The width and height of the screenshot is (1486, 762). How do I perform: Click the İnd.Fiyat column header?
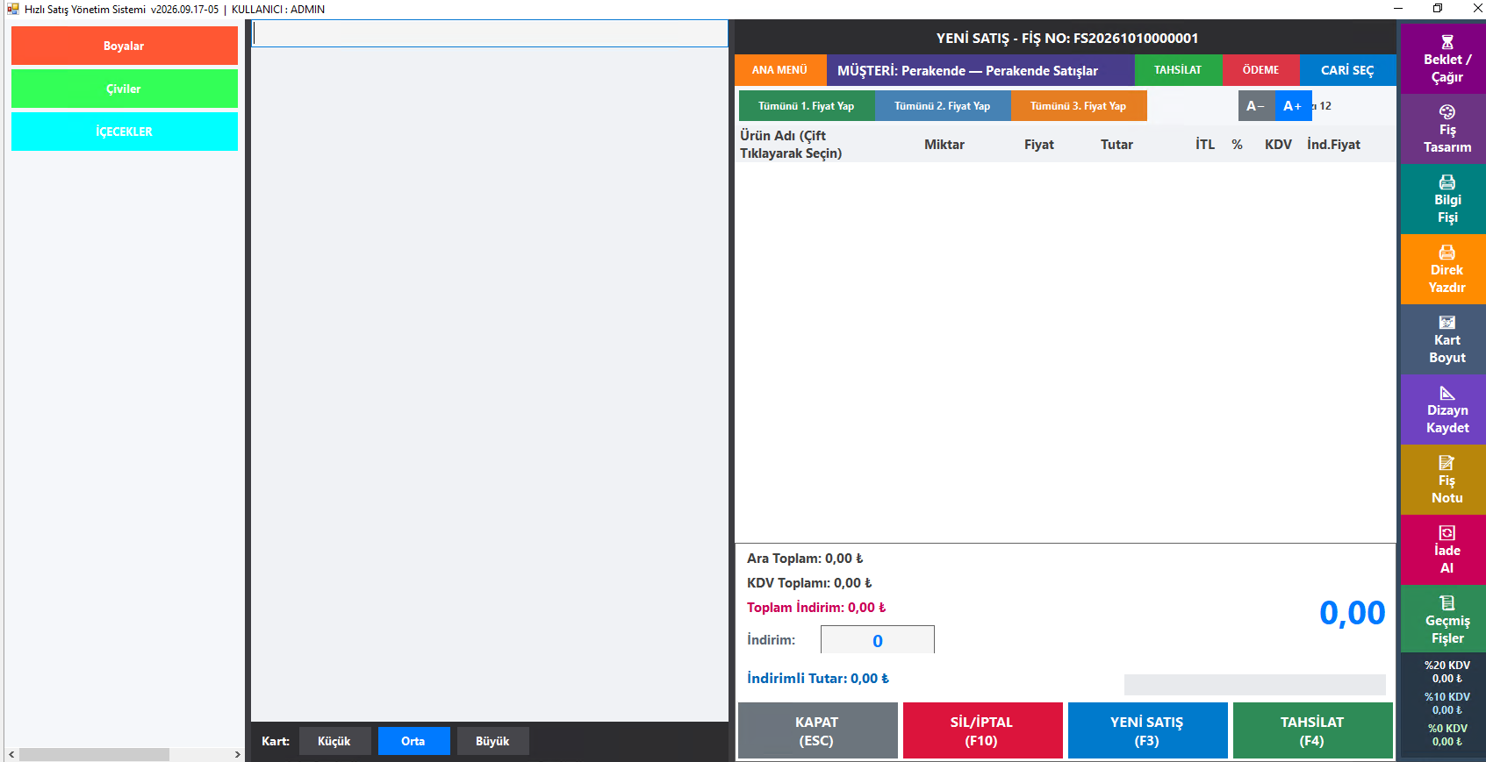click(1333, 145)
